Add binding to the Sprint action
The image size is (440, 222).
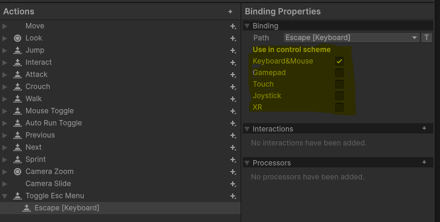point(233,160)
